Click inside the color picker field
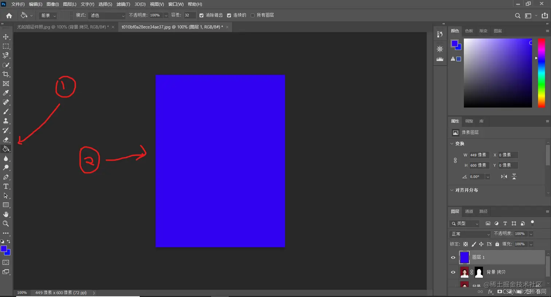Viewport: 551px width, 297px height. (x=498, y=73)
